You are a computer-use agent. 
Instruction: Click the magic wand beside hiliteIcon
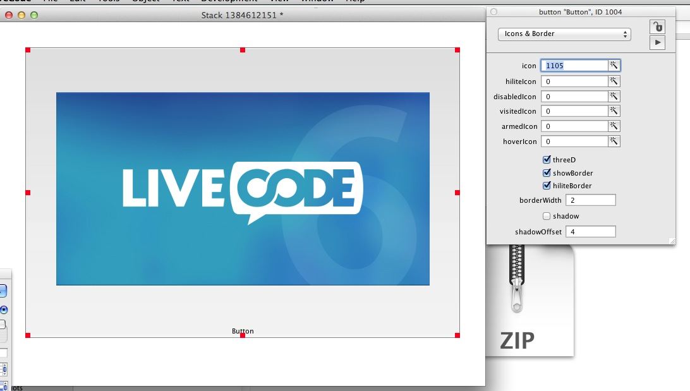(614, 81)
